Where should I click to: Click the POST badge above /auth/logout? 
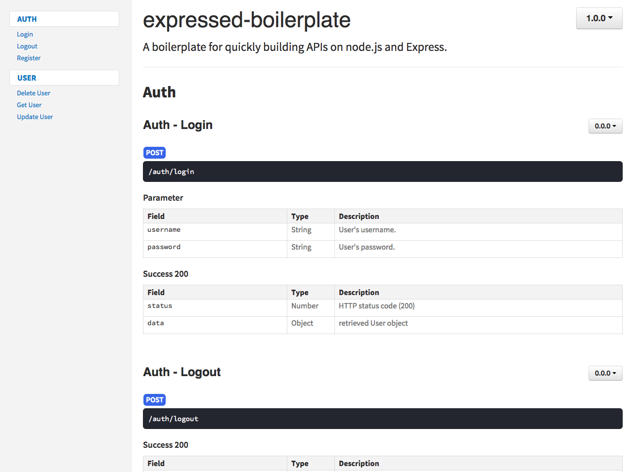(154, 400)
